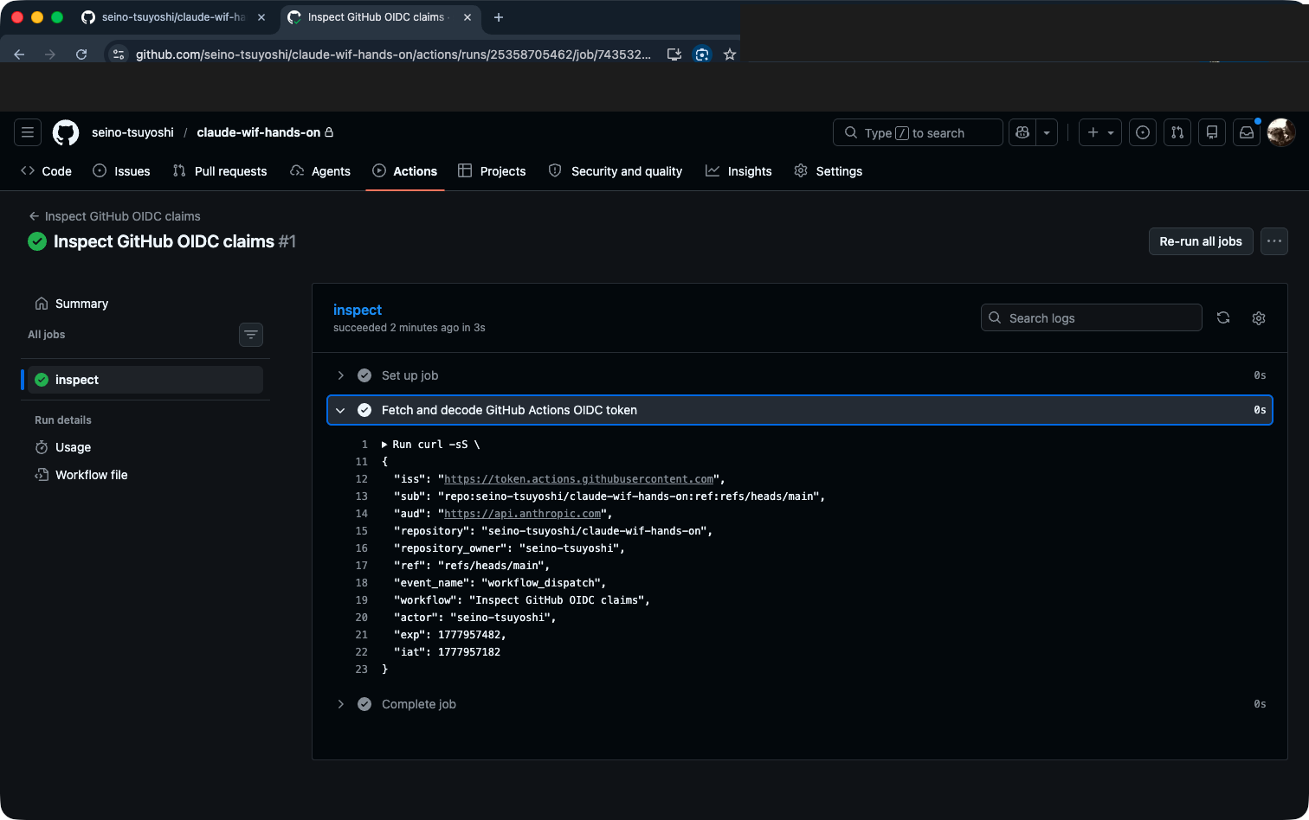The height and width of the screenshot is (820, 1309).
Task: Open a new browser tab with plus
Action: point(499,17)
